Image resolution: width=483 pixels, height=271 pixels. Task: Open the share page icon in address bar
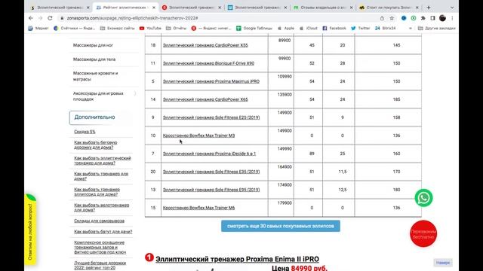(x=382, y=18)
